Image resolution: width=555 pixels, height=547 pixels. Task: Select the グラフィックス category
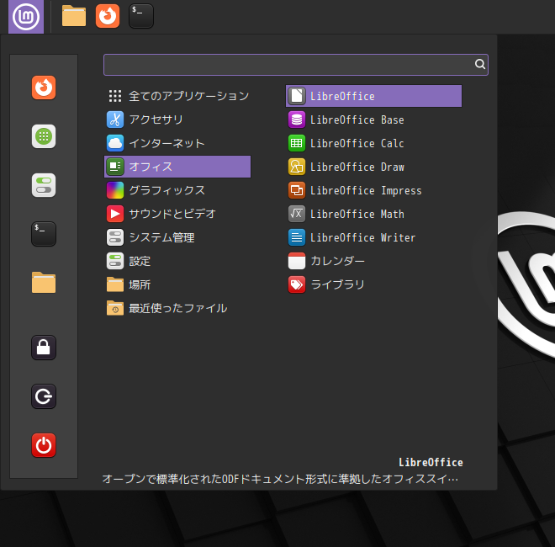(177, 190)
